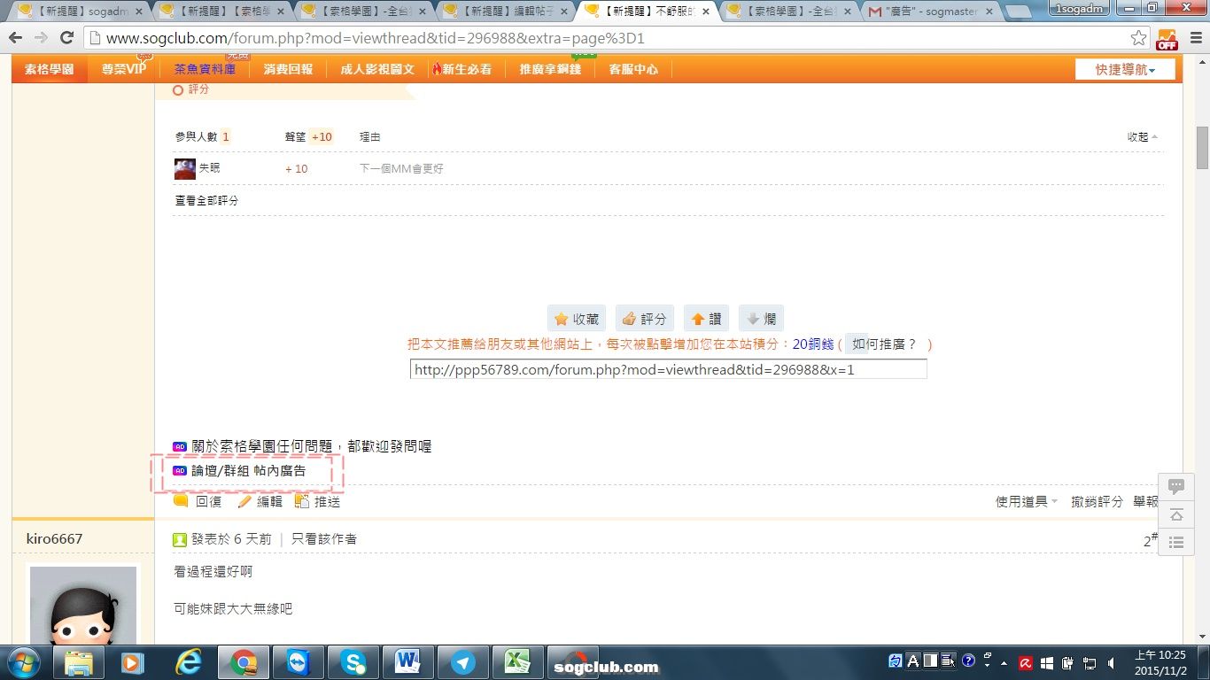Open the 尊榮VIP nav item
The height and width of the screenshot is (680, 1210).
point(124,69)
